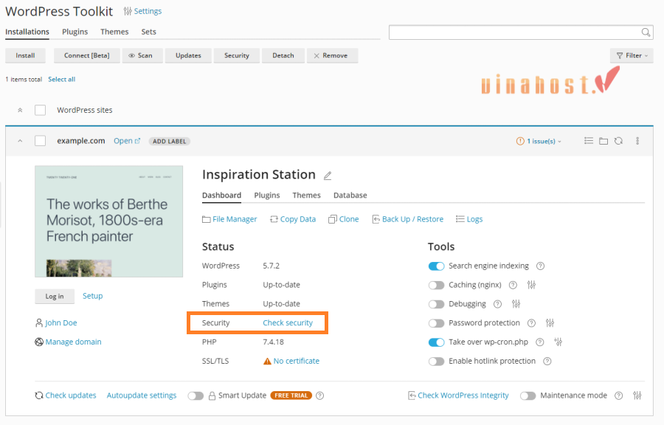Open the site Themes tab
The height and width of the screenshot is (425, 664).
[x=307, y=195]
